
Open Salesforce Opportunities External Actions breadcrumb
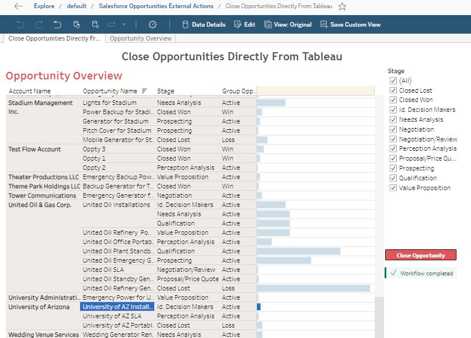tap(156, 6)
